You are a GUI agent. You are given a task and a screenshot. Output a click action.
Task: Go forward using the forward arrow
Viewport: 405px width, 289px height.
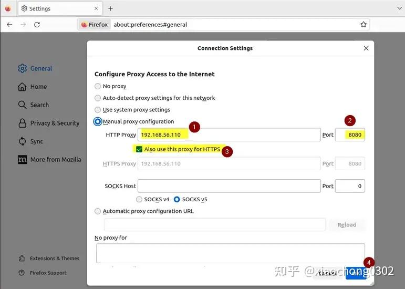(x=23, y=25)
